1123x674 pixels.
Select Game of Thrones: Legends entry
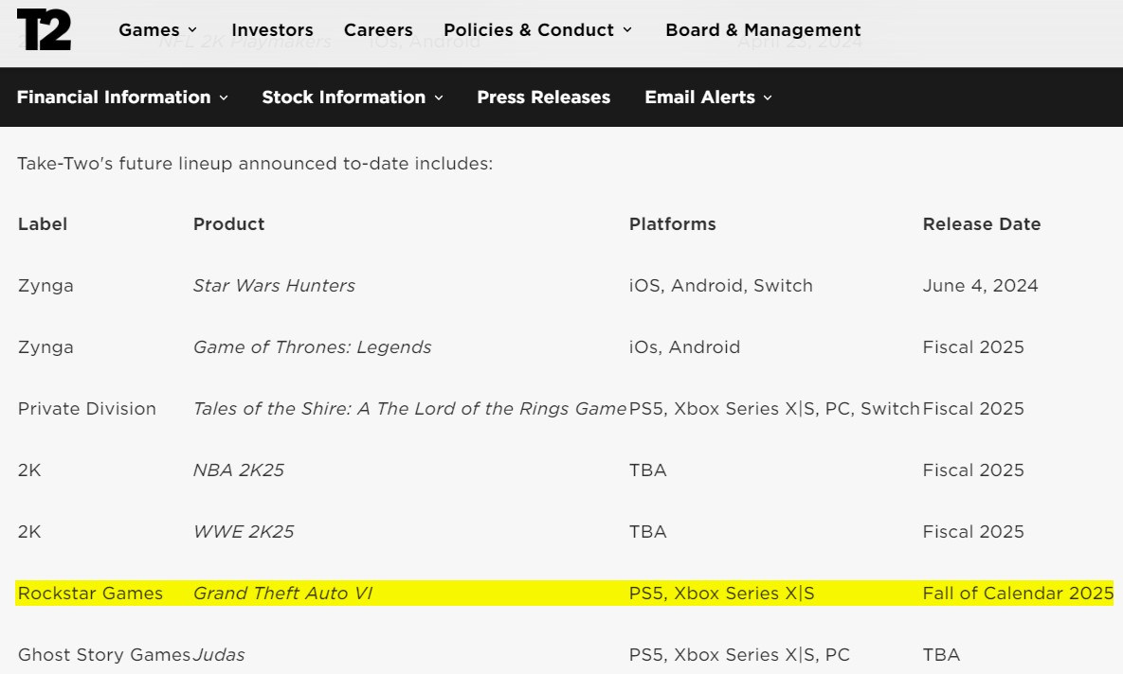coord(312,347)
